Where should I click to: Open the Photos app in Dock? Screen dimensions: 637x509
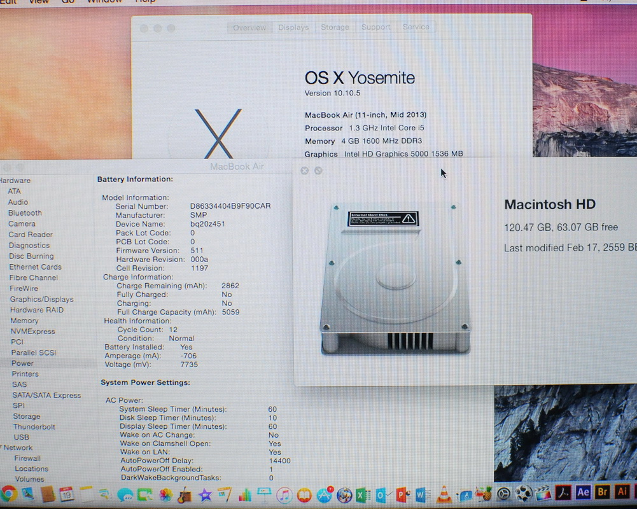click(165, 495)
